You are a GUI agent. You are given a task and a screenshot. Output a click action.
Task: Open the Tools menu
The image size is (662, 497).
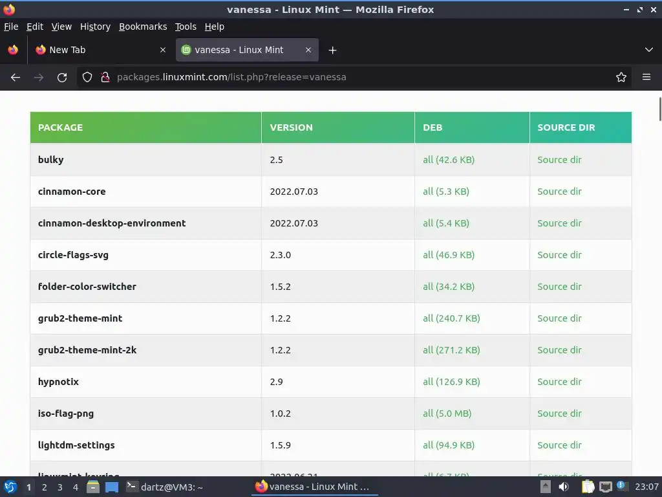tap(186, 27)
